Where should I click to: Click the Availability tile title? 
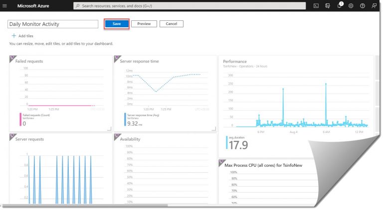[130, 140]
